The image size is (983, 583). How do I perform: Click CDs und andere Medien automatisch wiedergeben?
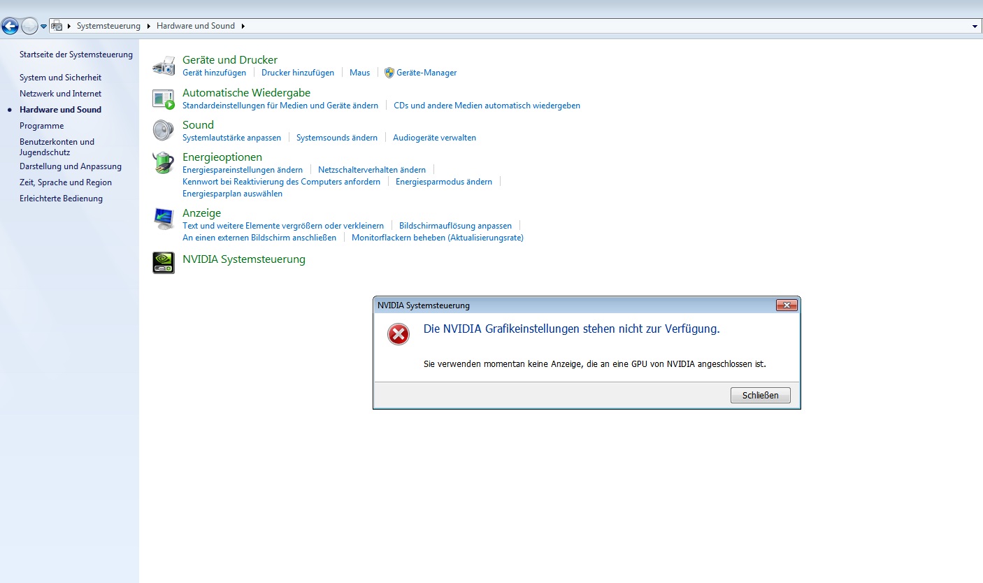(487, 106)
